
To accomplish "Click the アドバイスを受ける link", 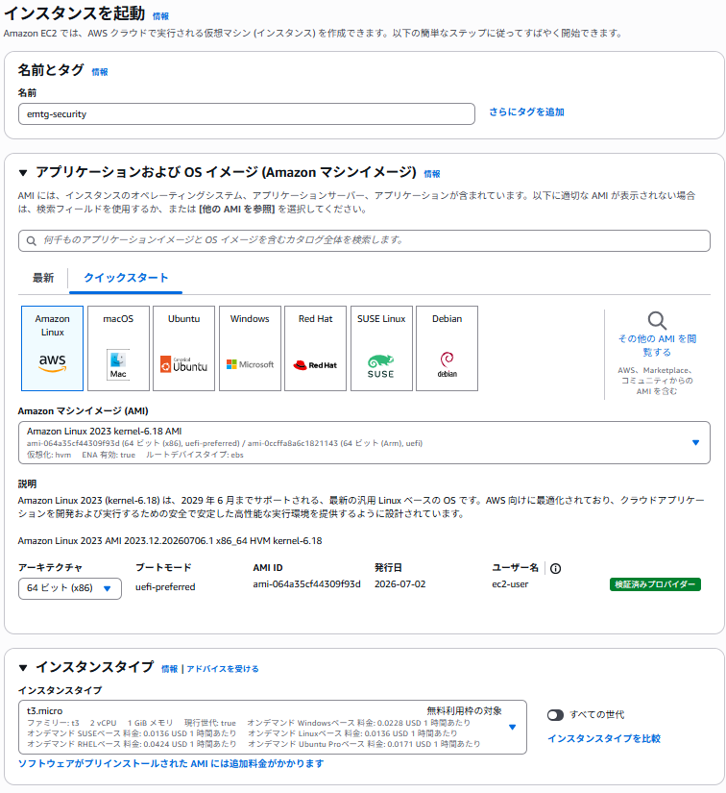I will click(222, 669).
